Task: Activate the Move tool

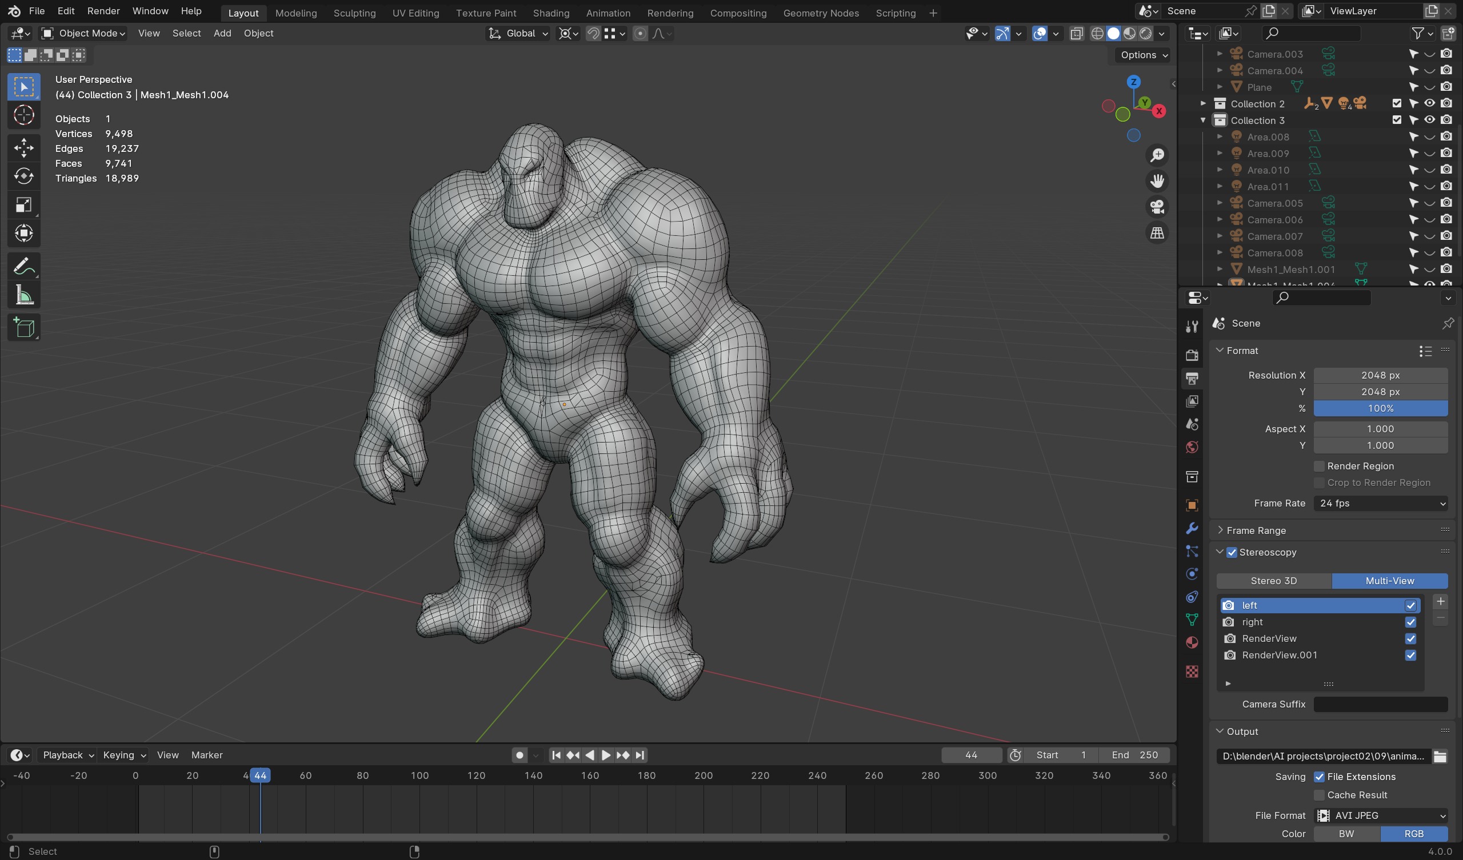Action: coord(24,147)
